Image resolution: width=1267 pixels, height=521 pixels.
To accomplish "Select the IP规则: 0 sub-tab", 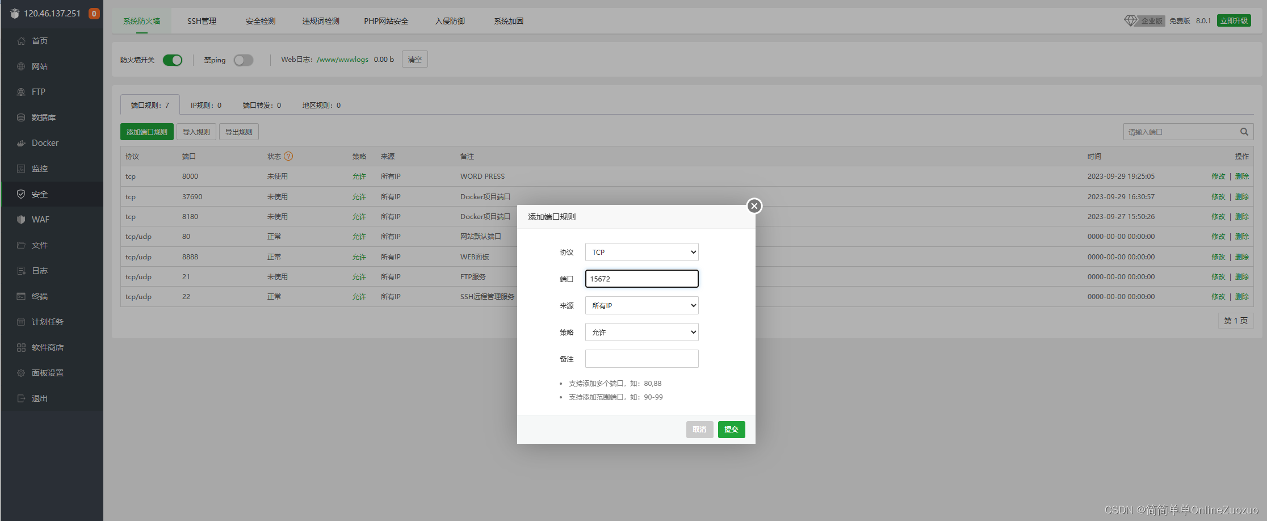I will point(206,105).
